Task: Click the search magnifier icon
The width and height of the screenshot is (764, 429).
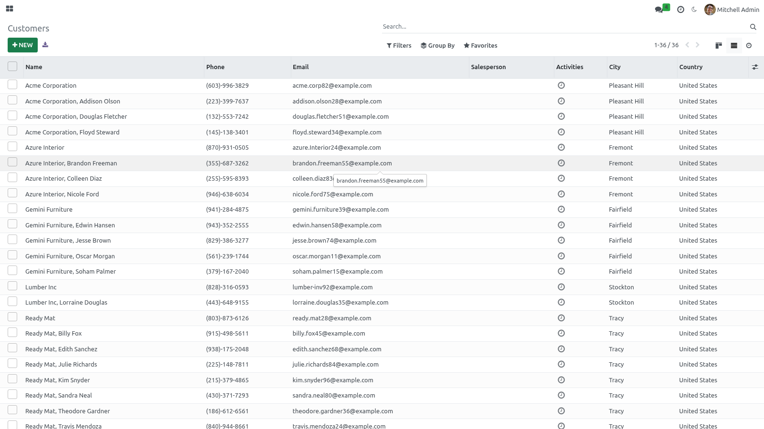Action: 753,27
